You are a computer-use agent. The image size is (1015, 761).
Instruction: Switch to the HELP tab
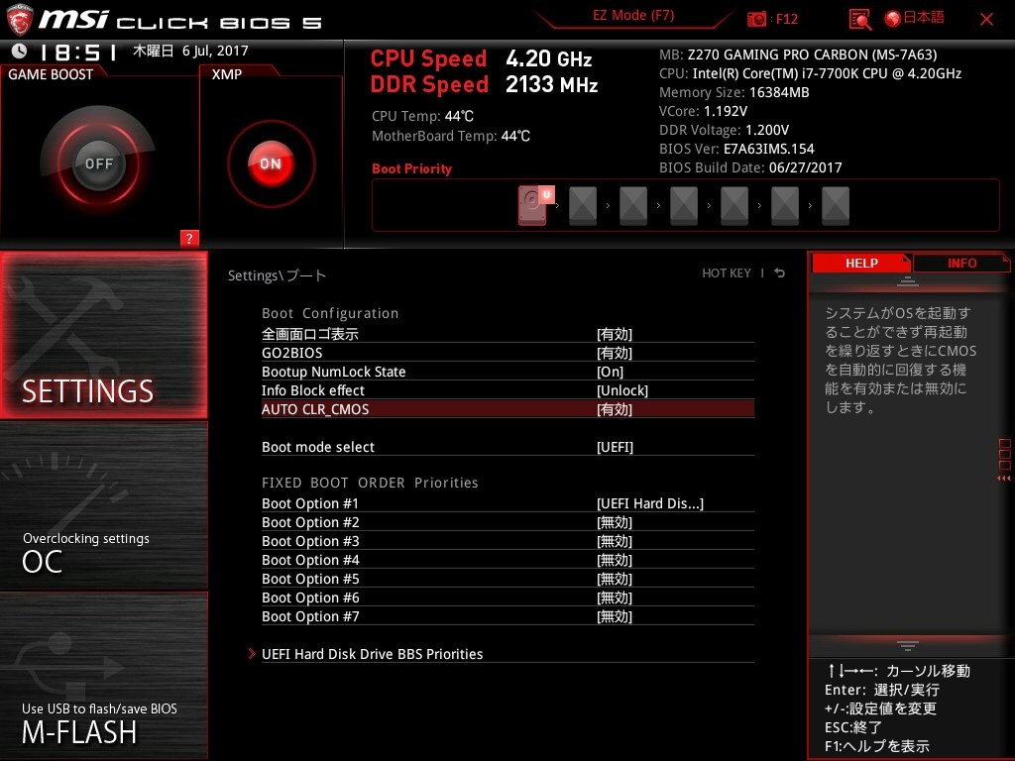[x=861, y=264]
